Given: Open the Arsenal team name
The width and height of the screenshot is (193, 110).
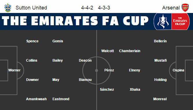Looking at the screenshot, I should pyautogui.click(x=171, y=8).
